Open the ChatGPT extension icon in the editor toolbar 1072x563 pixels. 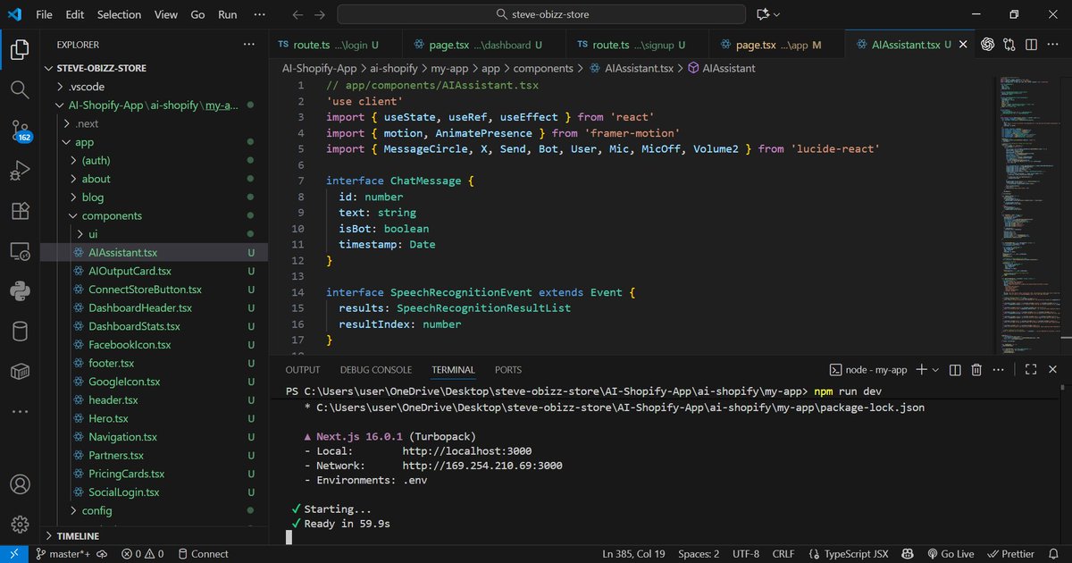coord(987,44)
